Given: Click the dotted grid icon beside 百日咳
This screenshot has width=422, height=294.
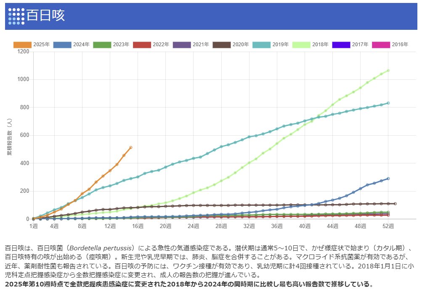Looking at the screenshot, I should pyautogui.click(x=16, y=16).
